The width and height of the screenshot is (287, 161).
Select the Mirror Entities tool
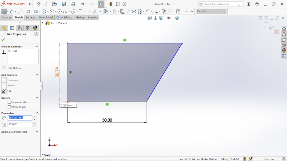click(x=134, y=11)
